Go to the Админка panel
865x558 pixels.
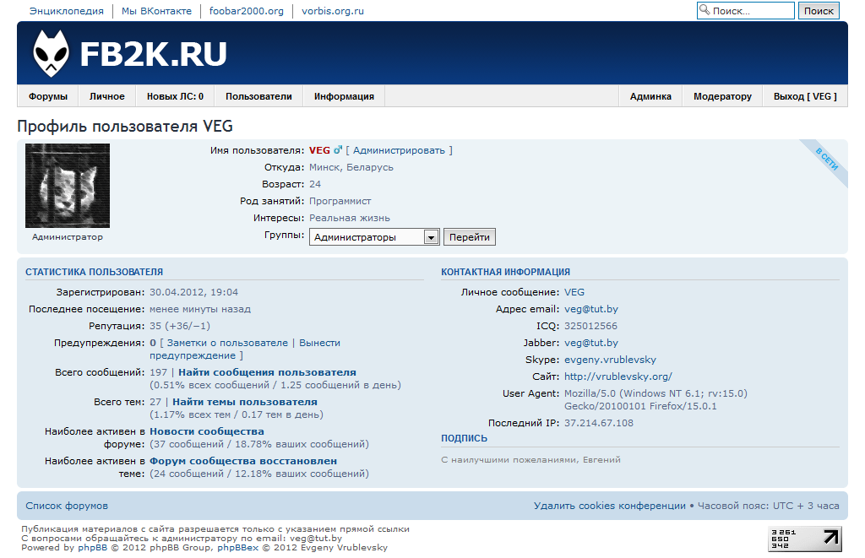(650, 96)
